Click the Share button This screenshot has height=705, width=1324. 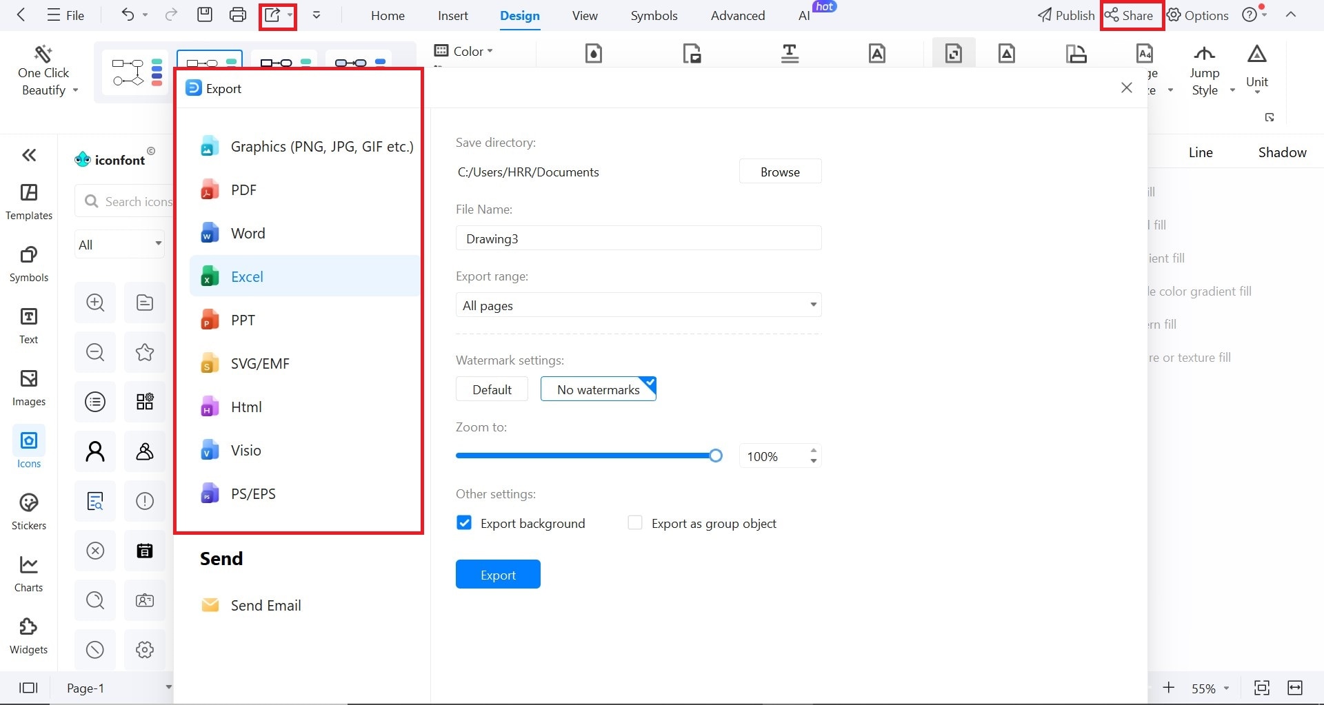pos(1130,15)
